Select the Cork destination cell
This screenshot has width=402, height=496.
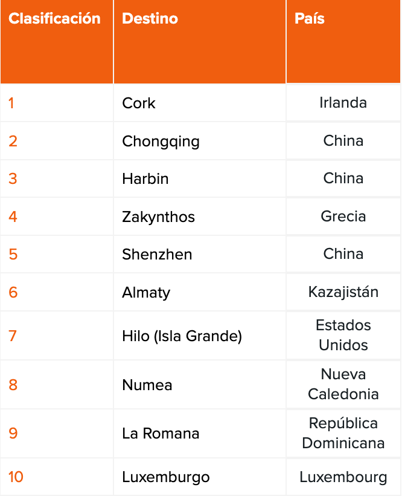tap(139, 103)
